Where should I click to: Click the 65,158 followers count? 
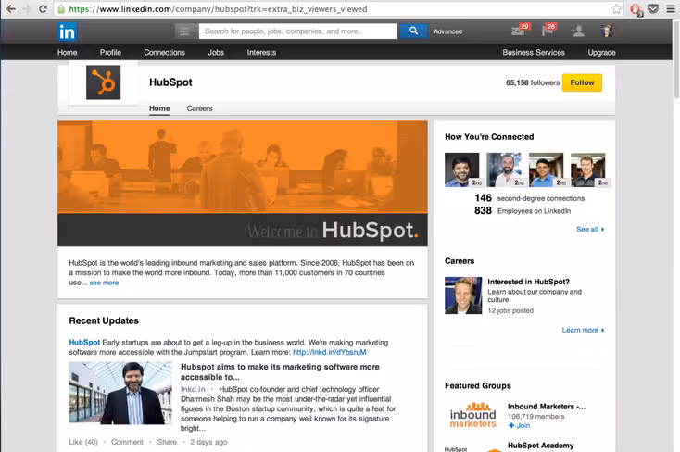pyautogui.click(x=533, y=82)
